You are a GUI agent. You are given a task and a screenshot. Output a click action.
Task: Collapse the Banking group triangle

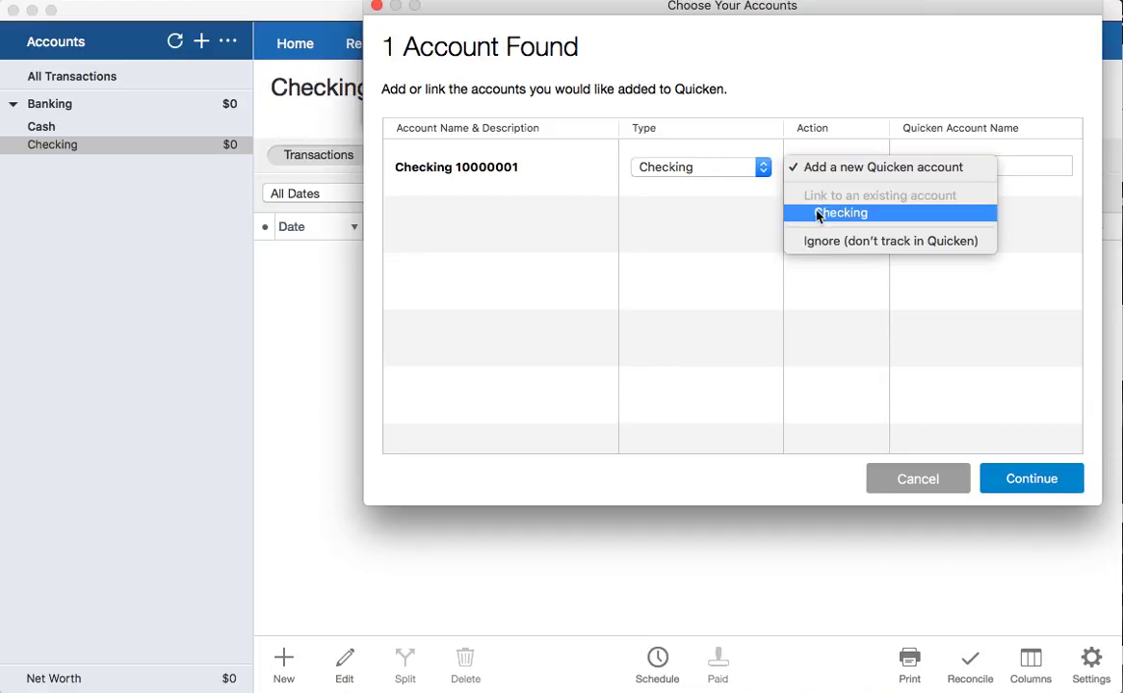tap(13, 104)
